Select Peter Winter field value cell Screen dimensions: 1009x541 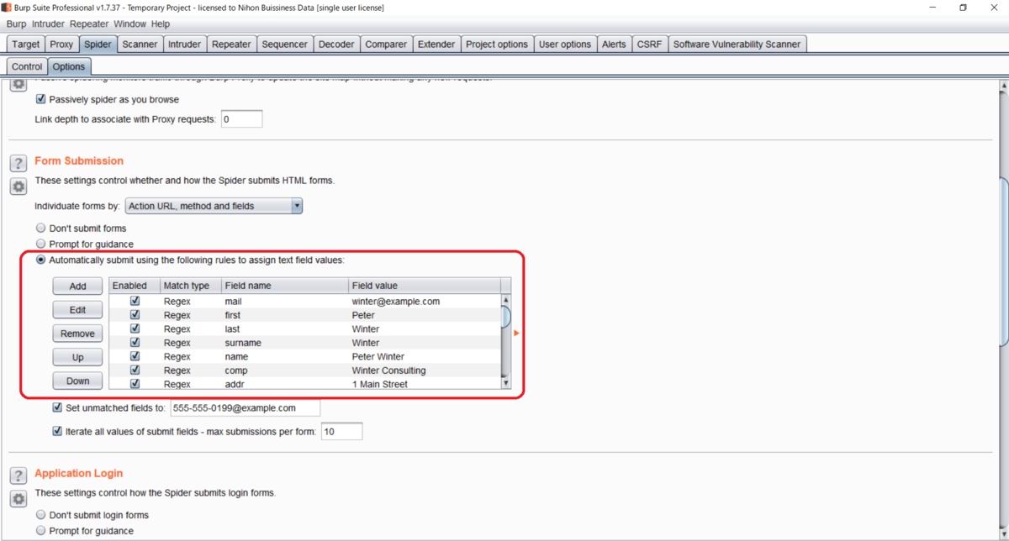(425, 356)
